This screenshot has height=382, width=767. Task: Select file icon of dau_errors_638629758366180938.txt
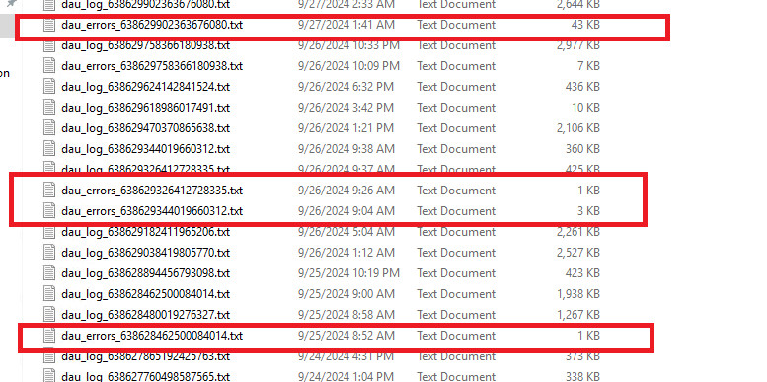[x=49, y=66]
